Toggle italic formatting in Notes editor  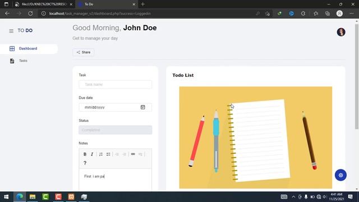(x=92, y=154)
